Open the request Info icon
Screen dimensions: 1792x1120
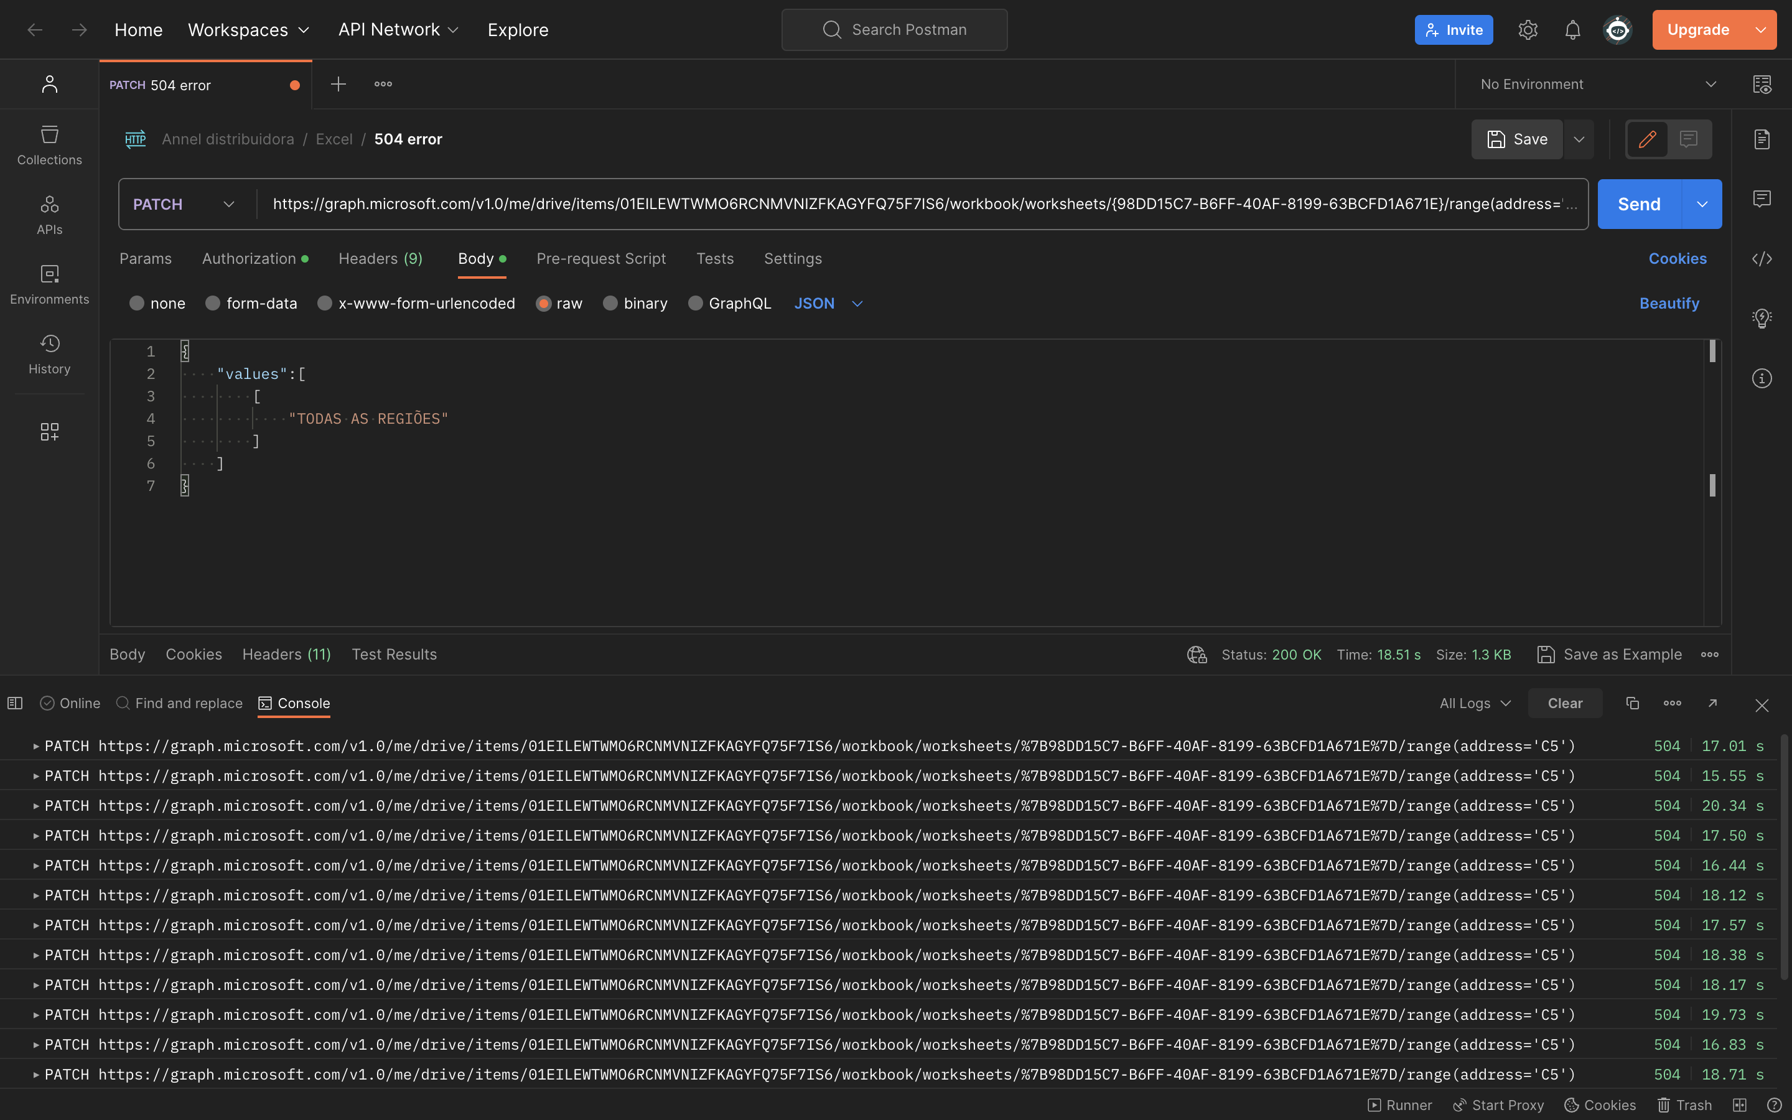[1762, 378]
